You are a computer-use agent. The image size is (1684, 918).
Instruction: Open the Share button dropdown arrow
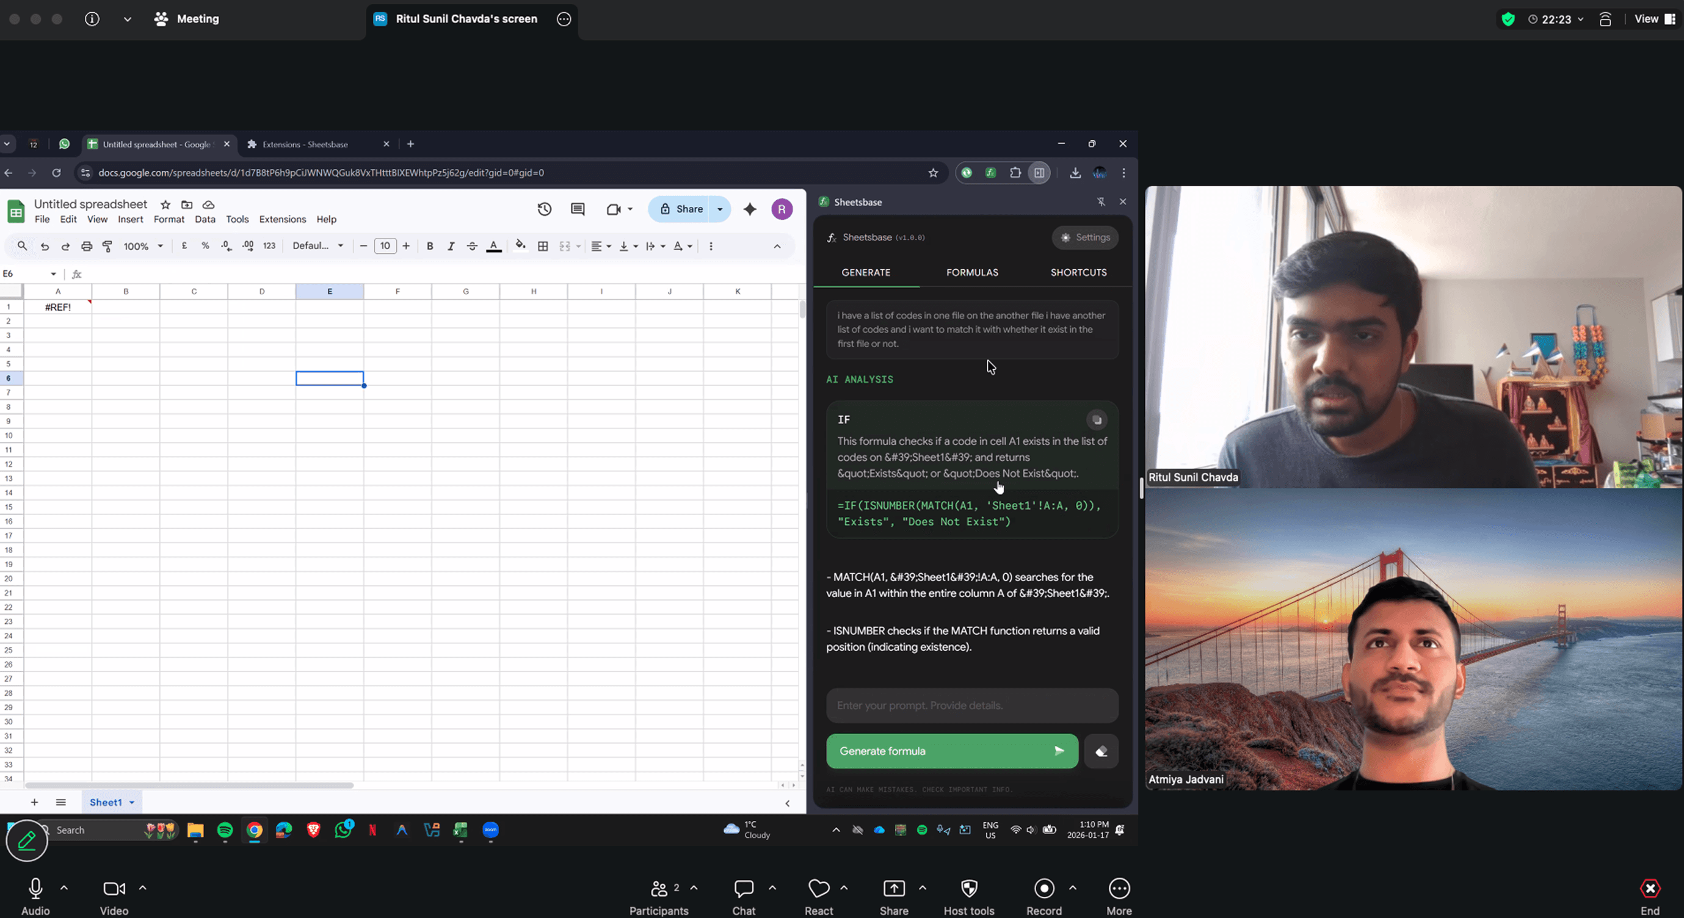coord(720,208)
